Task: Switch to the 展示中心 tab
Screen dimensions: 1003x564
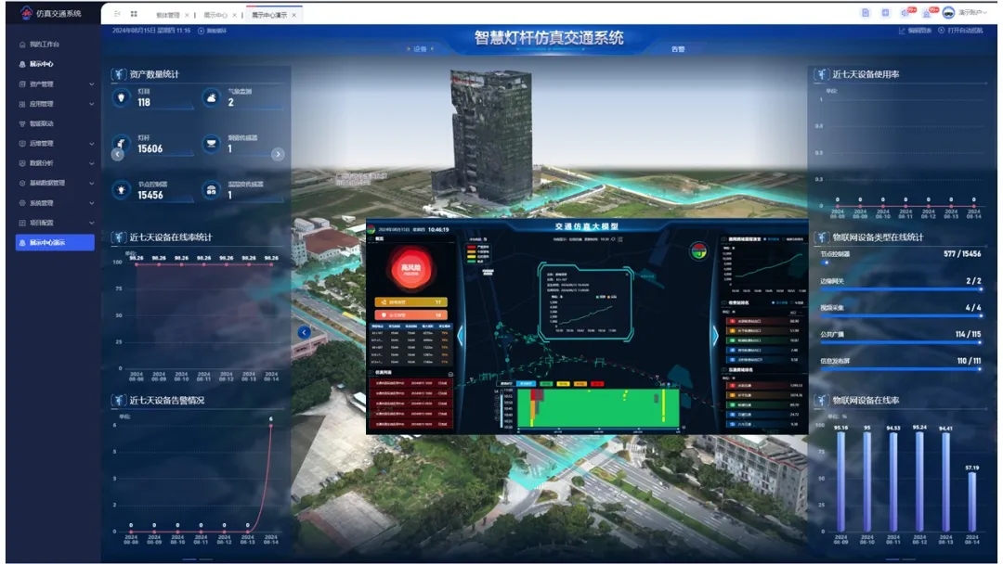Action: pos(215,16)
